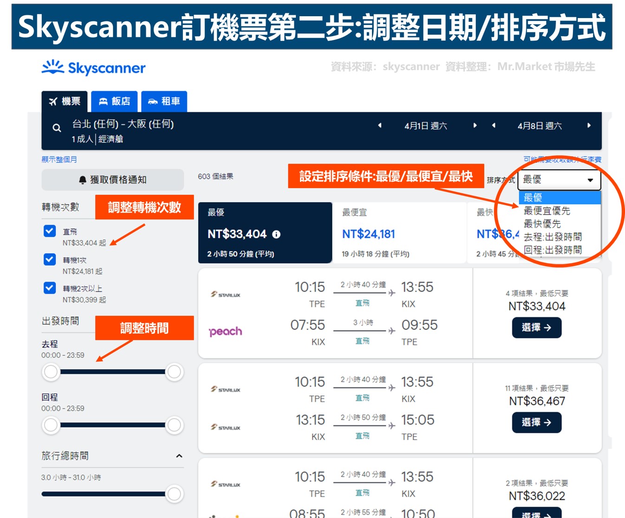Click 選擇 for NT$33,404 flight

click(x=537, y=328)
